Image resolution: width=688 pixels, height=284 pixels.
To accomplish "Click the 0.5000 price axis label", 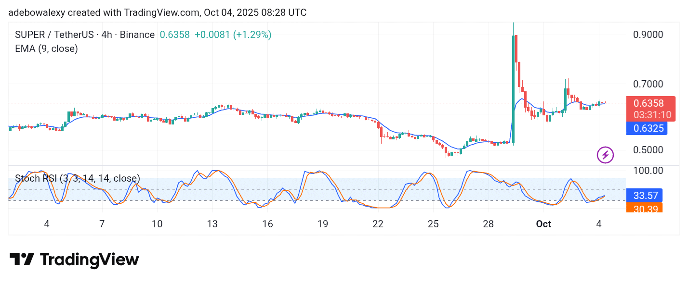I will point(648,149).
